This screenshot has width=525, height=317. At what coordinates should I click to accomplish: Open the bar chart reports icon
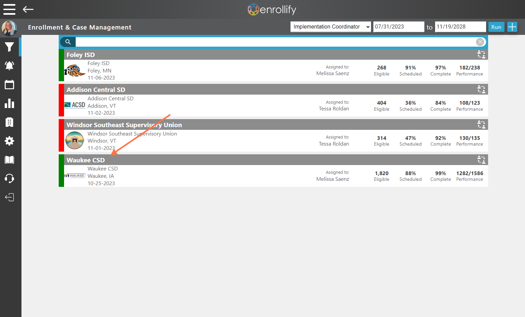(9, 103)
